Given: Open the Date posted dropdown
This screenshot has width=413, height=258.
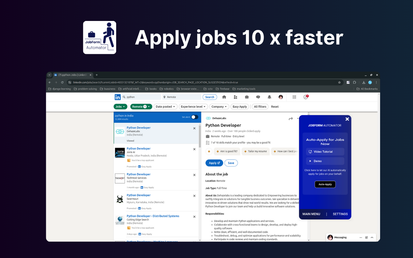Looking at the screenshot, I should point(166,107).
